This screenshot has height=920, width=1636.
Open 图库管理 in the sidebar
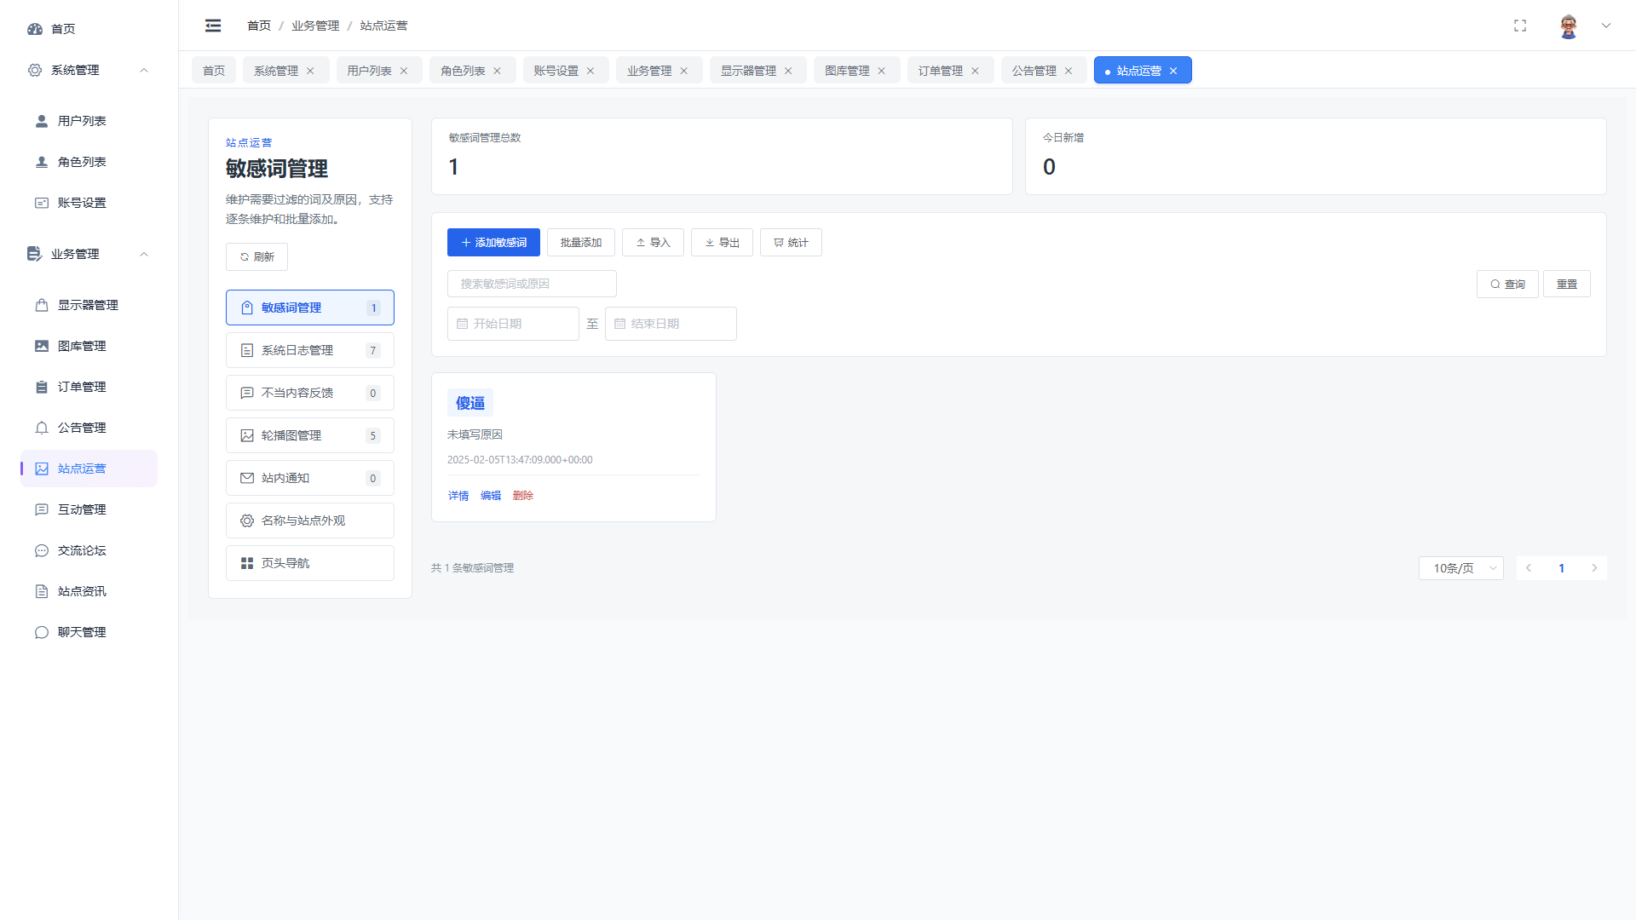point(89,346)
